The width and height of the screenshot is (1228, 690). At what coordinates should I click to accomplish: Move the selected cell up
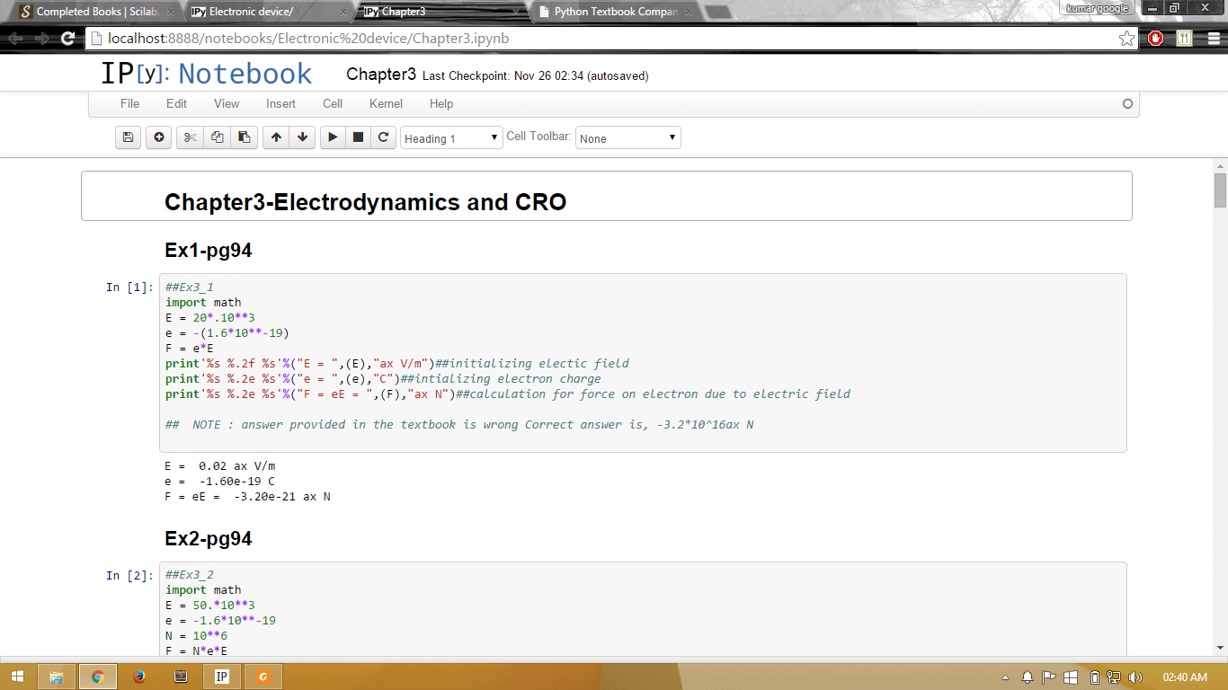[x=275, y=137]
